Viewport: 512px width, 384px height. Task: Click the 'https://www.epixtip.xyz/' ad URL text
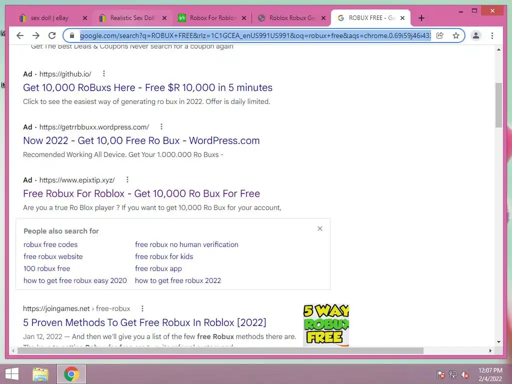pyautogui.click(x=77, y=180)
